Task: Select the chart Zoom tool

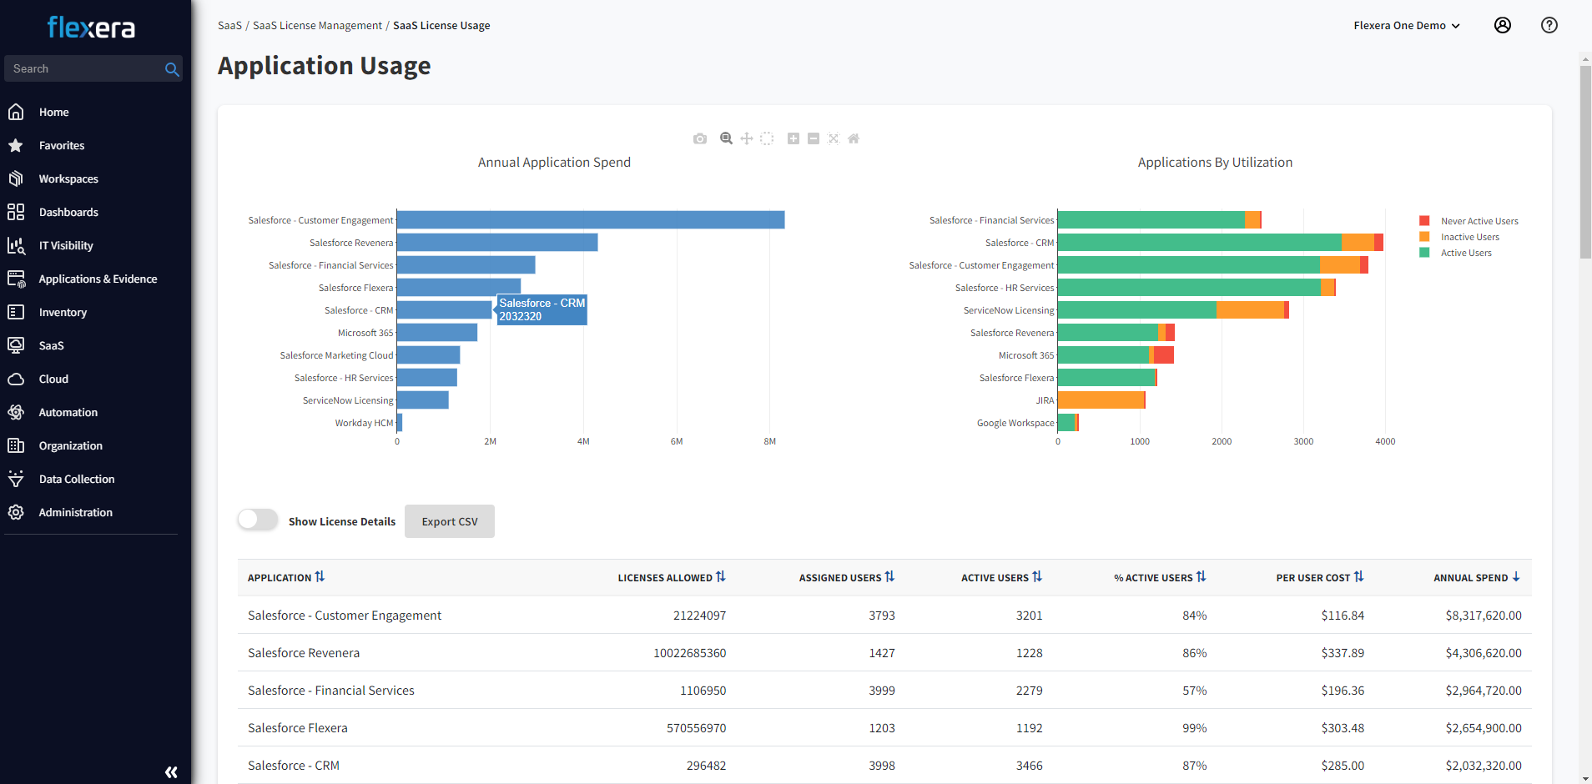Action: click(x=726, y=138)
